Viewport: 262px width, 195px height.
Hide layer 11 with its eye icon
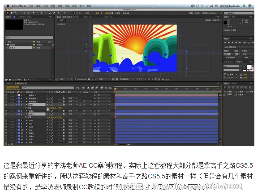[x=6, y=133]
